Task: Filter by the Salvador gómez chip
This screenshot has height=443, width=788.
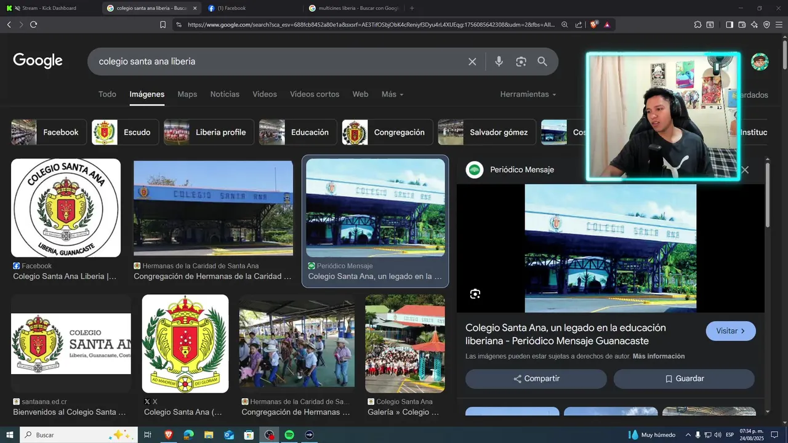Action: (x=487, y=132)
